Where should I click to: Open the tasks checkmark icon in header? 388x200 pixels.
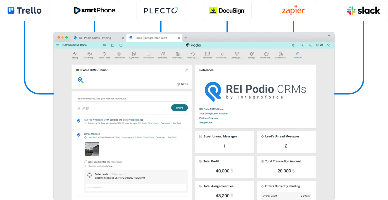pos(121,45)
